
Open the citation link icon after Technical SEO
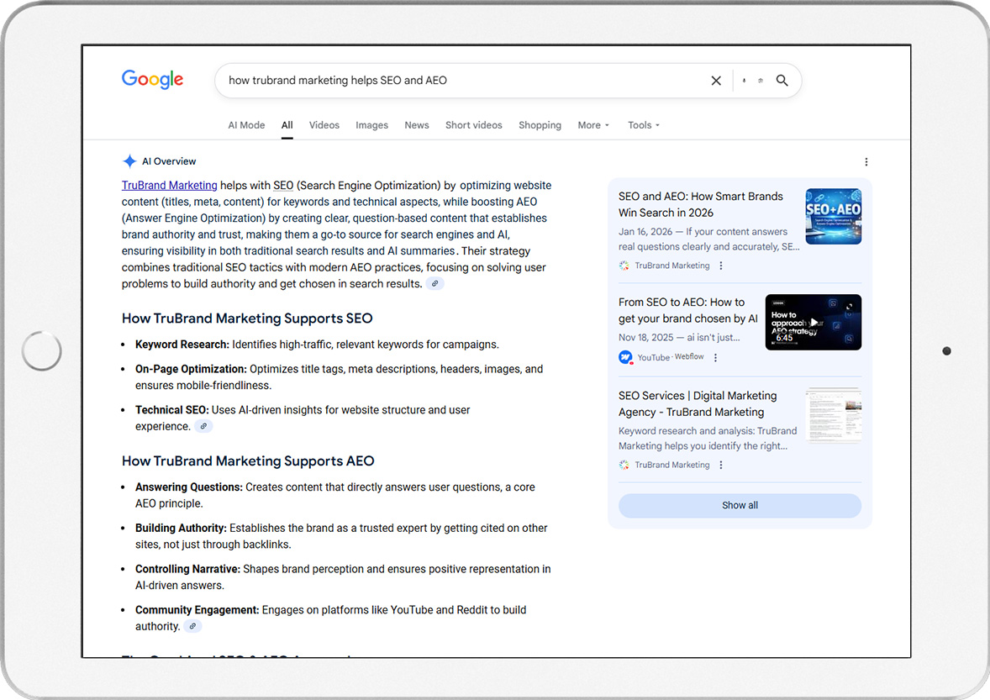click(x=203, y=426)
